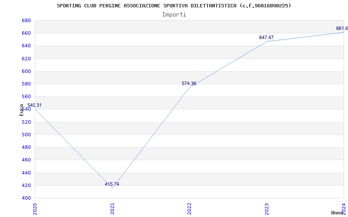Click the 660 y-axis tick value
This screenshot has width=348, height=217.
pos(26,33)
